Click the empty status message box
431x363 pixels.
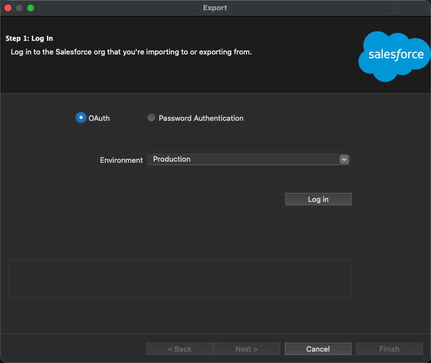(x=180, y=278)
